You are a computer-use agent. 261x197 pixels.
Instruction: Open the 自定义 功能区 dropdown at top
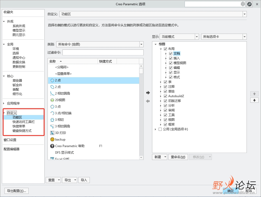pos(244,14)
